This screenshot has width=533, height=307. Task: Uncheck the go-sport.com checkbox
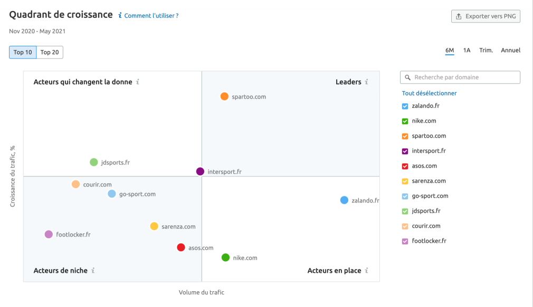(x=405, y=196)
